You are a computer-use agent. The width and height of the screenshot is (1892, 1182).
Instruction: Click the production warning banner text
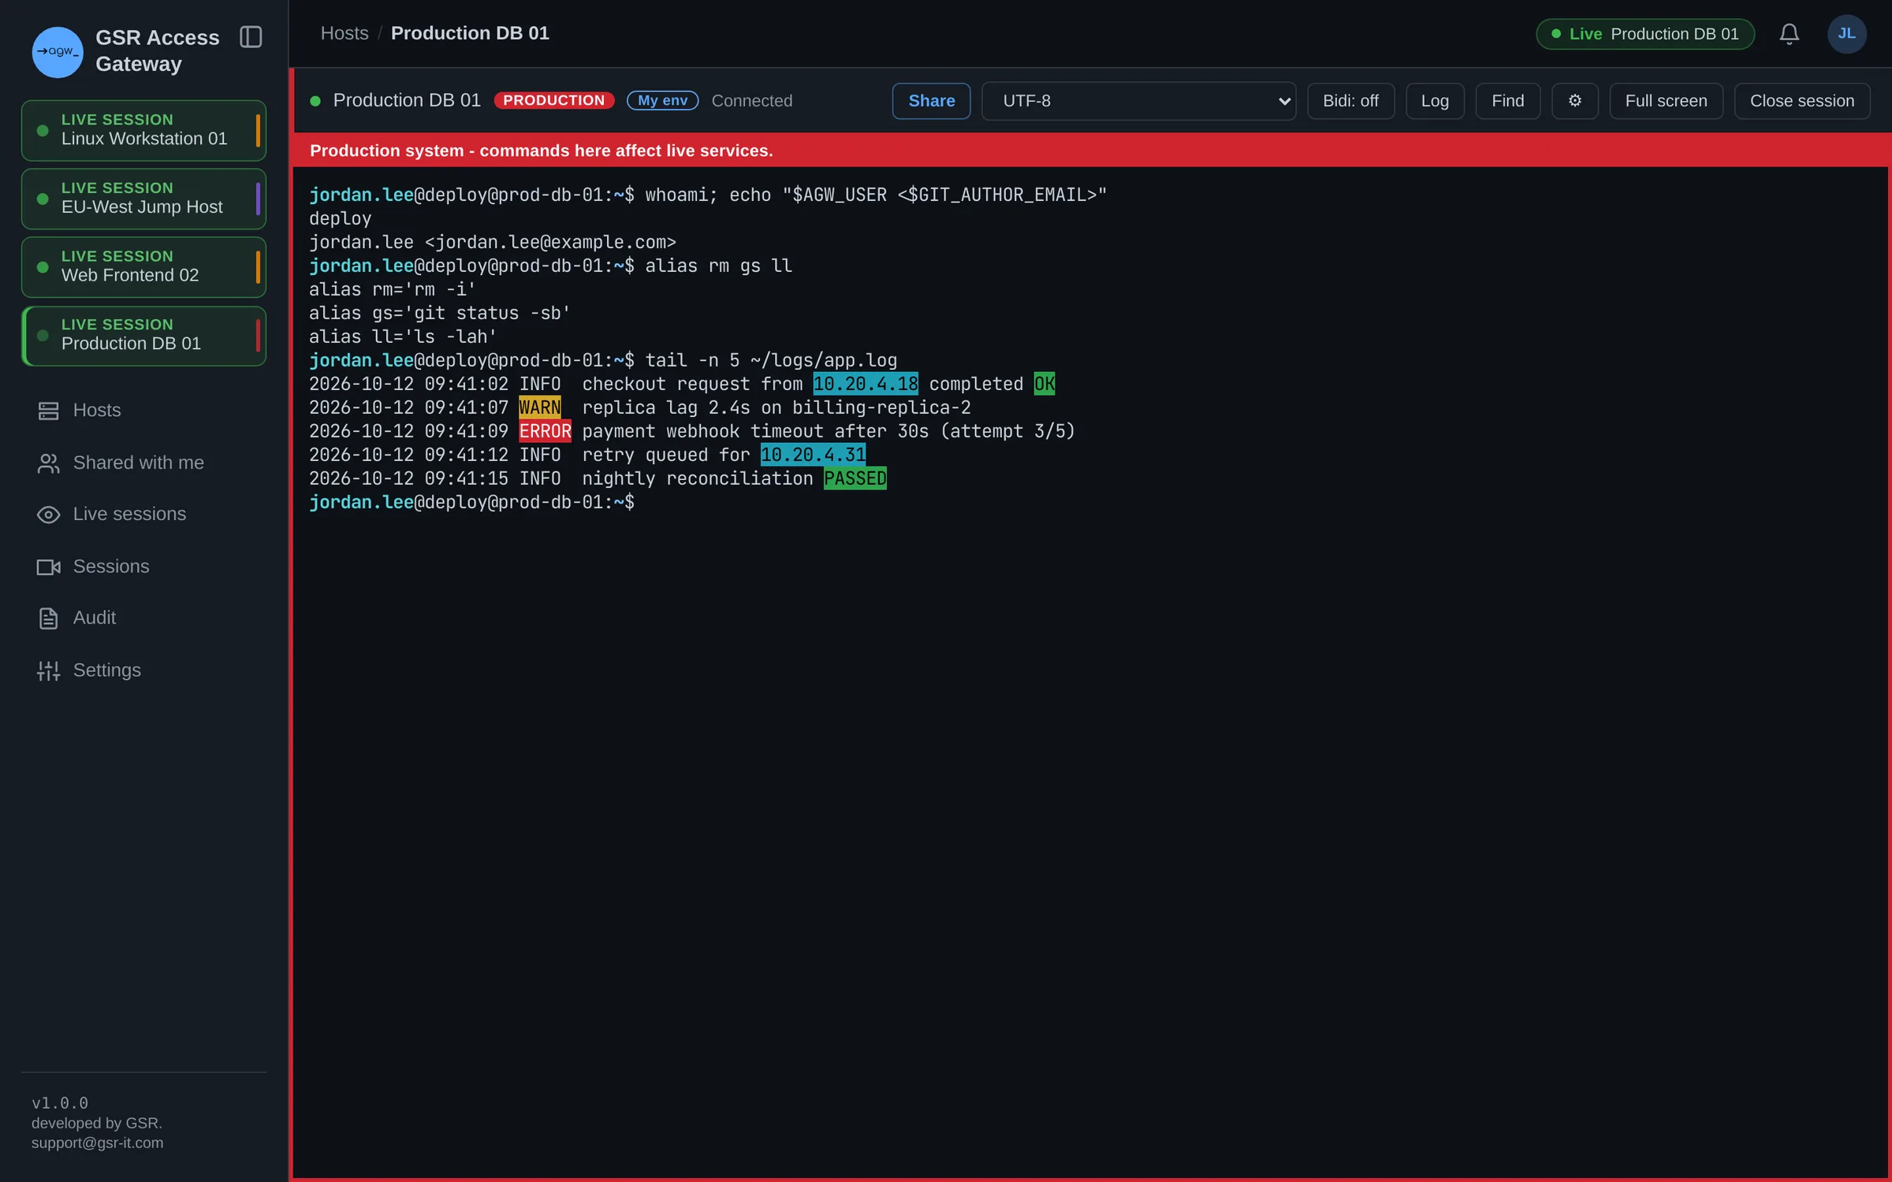pos(542,151)
